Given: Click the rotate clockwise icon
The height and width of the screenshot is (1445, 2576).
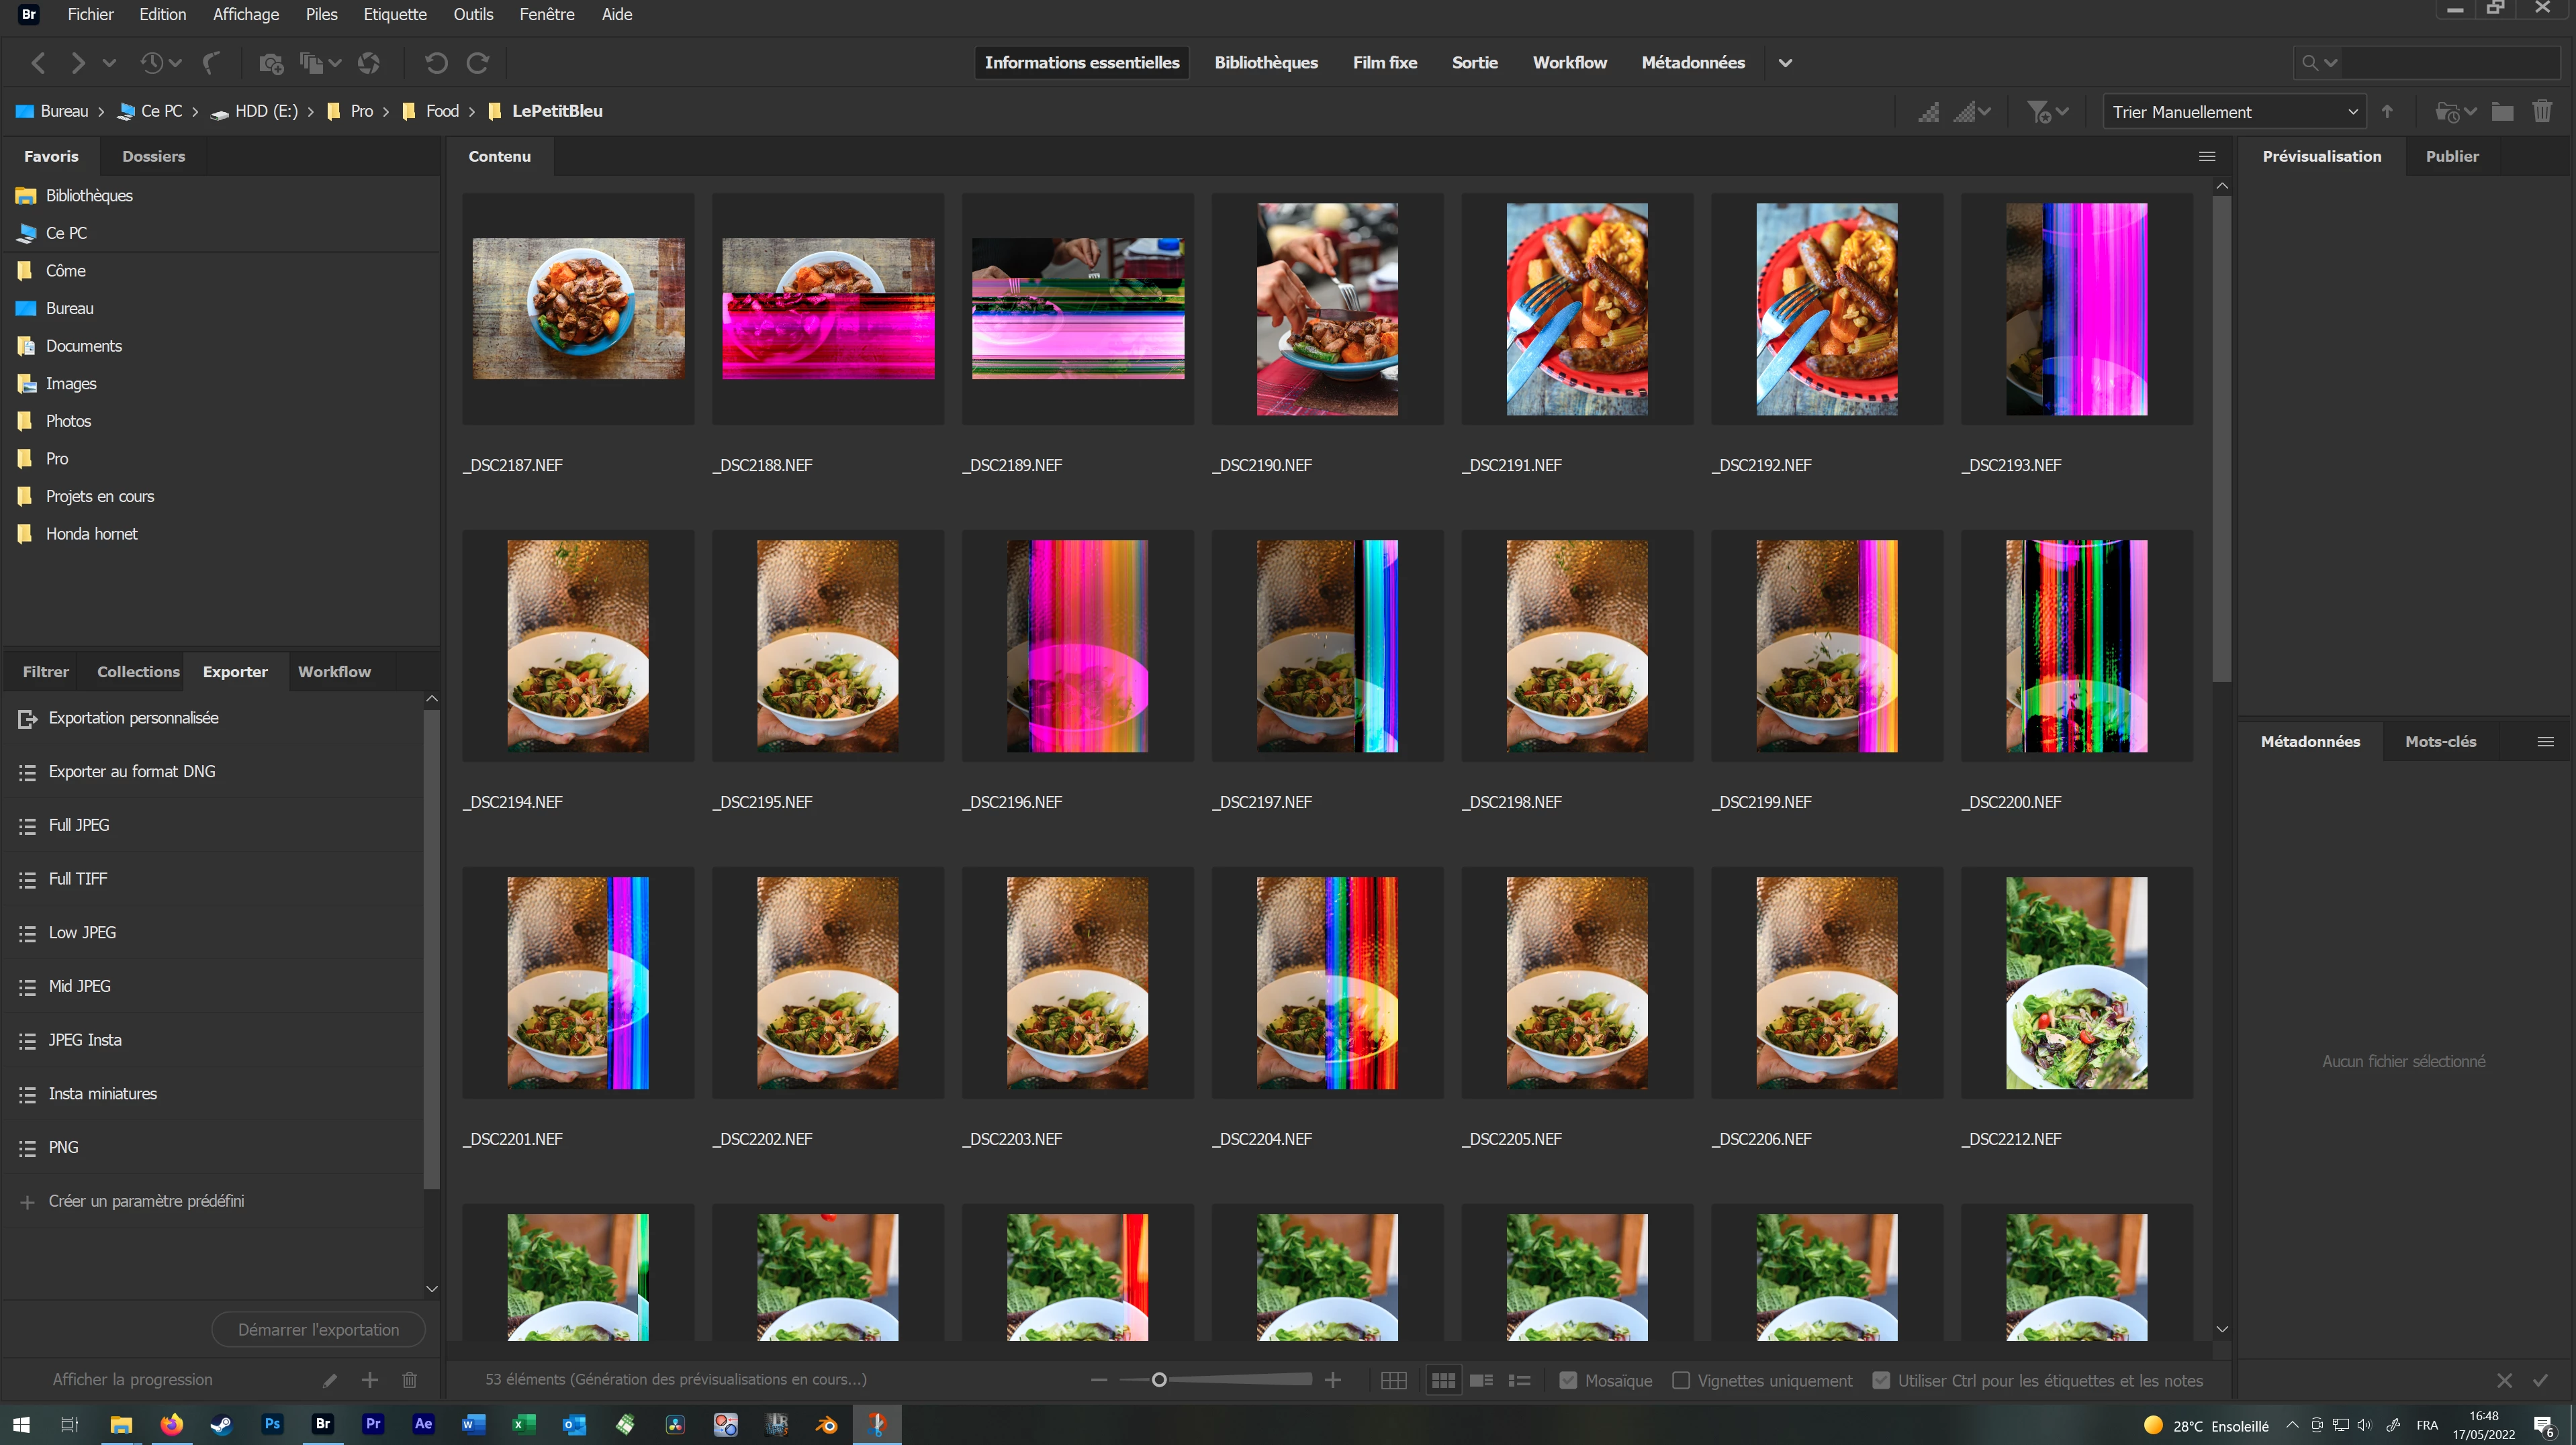Looking at the screenshot, I should pyautogui.click(x=478, y=63).
